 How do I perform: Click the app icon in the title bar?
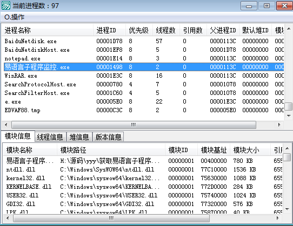[x=6, y=5]
